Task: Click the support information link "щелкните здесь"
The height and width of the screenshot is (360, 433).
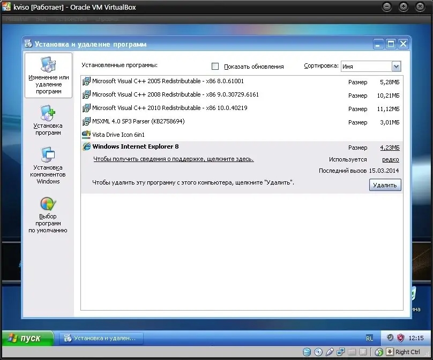Action: pos(230,159)
